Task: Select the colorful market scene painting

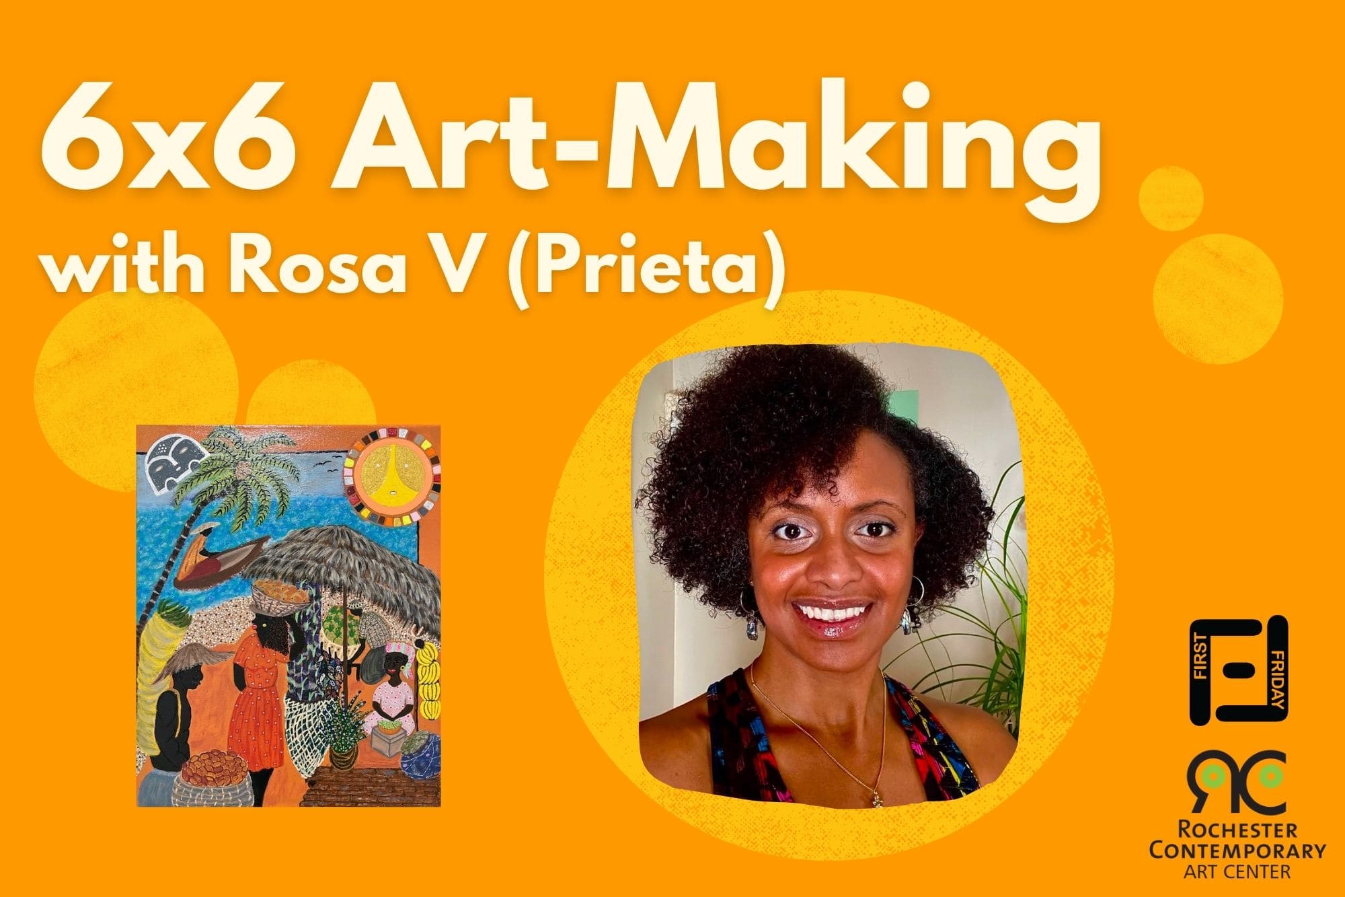Action: tap(289, 616)
